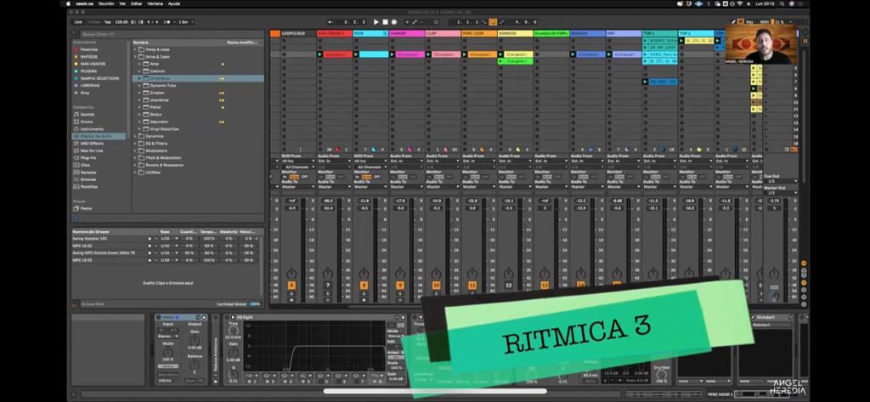Expand the Utilities folder
This screenshot has height=402, width=870.
point(135,173)
